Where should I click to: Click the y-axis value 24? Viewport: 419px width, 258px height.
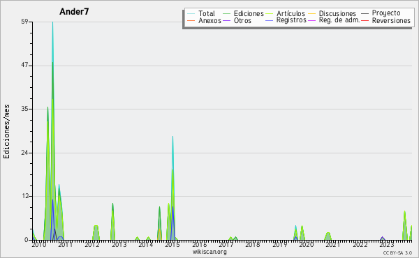[x=24, y=153]
